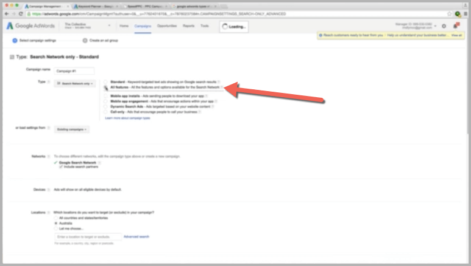
Task: Click the info icon in yellow notification
Action: pos(320,35)
